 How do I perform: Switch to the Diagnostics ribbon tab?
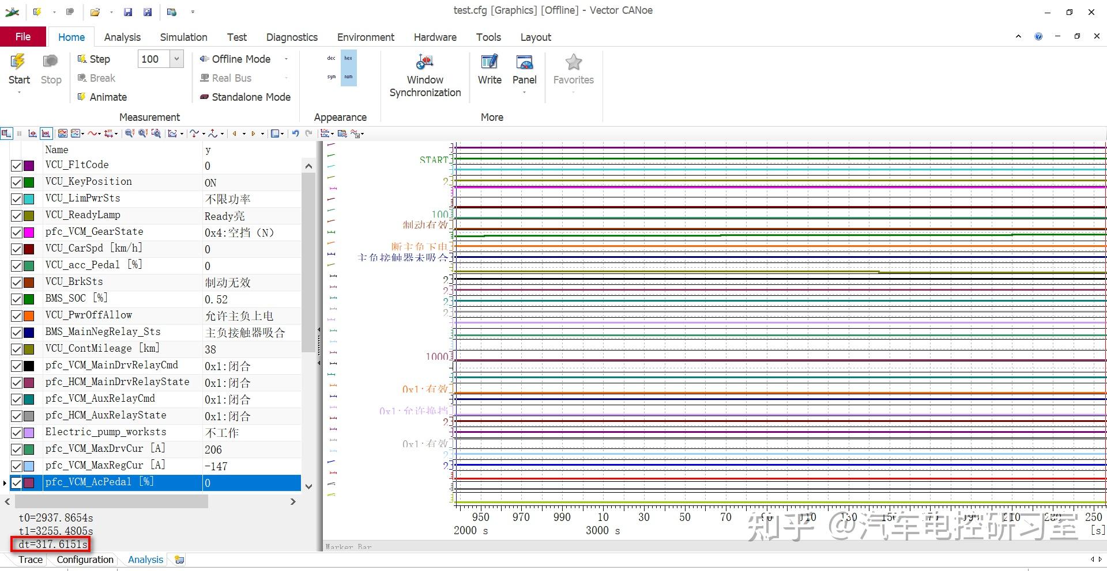[x=292, y=37]
